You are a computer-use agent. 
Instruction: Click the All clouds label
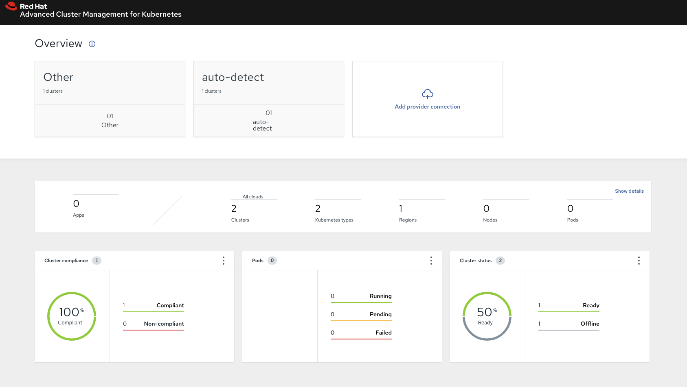coord(253,197)
